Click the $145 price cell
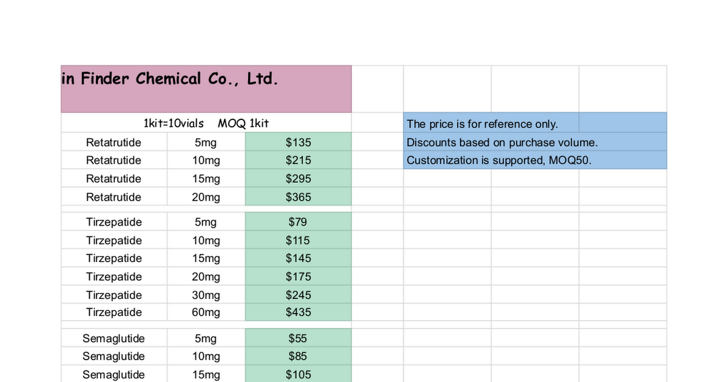Screen dimensions: 728x382 point(298,258)
